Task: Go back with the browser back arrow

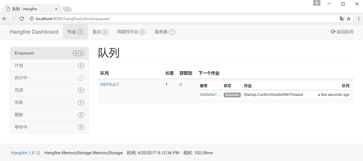Action: pyautogui.click(x=5, y=19)
